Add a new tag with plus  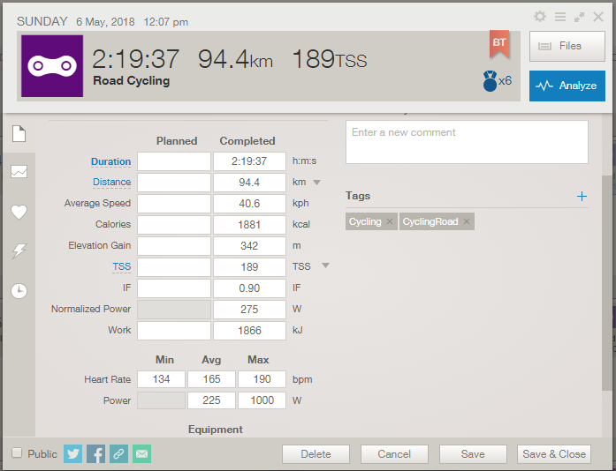pos(582,197)
